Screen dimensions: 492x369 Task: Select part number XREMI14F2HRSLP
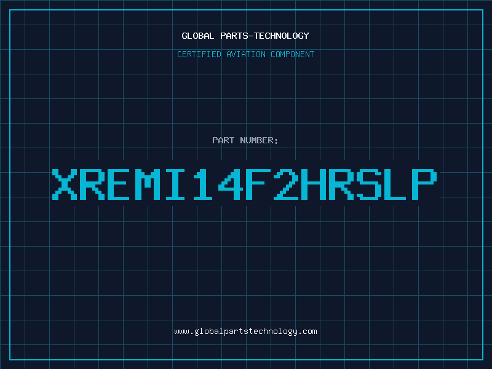(244, 184)
